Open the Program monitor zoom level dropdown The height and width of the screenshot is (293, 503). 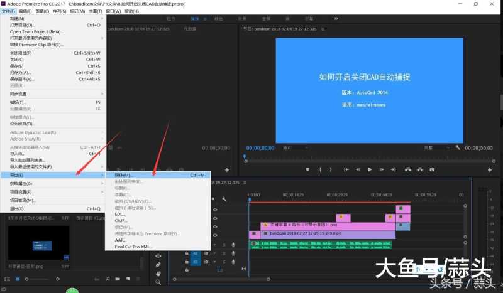295,147
